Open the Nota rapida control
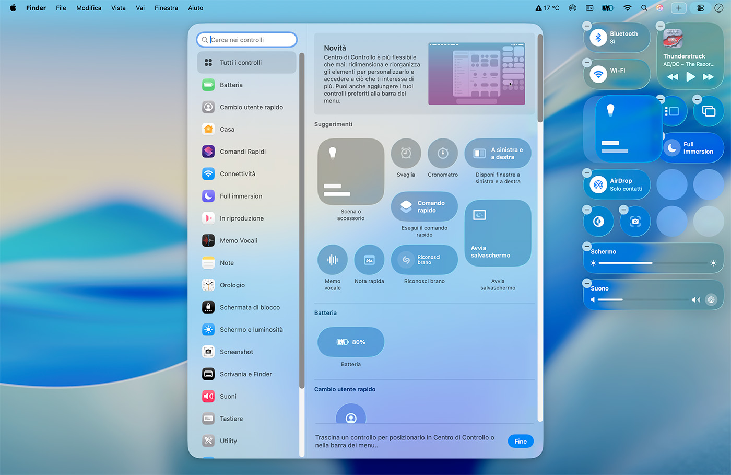The height and width of the screenshot is (475, 731). click(369, 259)
